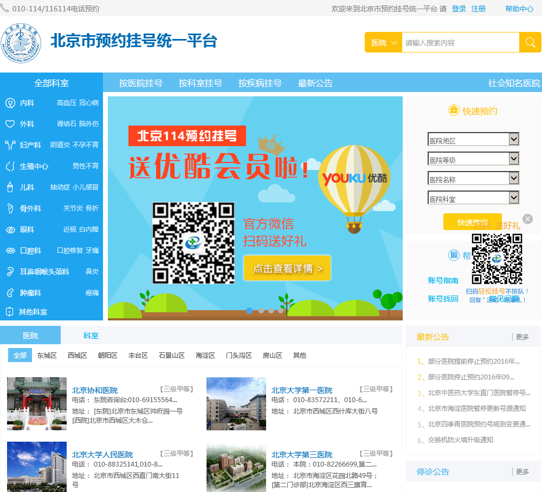Screen dimensions: 542x492
Task: Open the 北京大学人民医院 hospital link
Action: [102, 454]
